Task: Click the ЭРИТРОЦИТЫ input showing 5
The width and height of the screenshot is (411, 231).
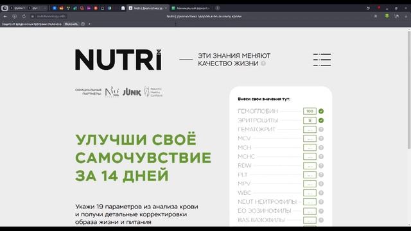Action: click(310, 121)
